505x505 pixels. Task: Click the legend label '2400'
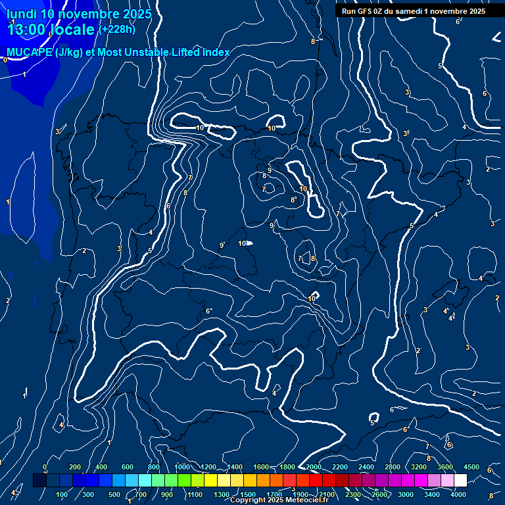pos(366,467)
